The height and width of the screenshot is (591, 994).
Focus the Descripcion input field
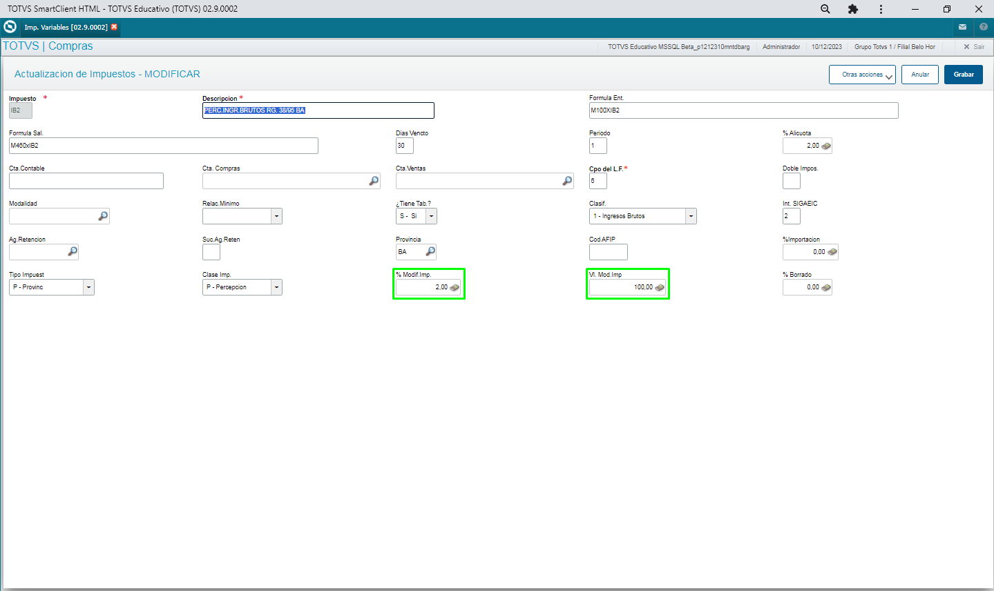click(318, 110)
